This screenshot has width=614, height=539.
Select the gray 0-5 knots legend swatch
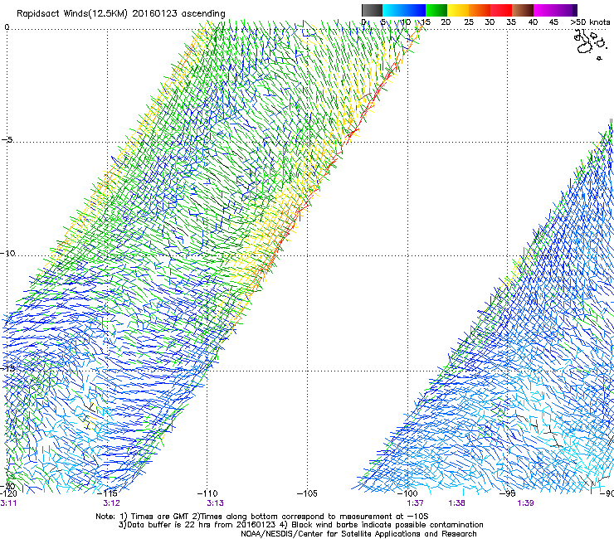click(372, 10)
